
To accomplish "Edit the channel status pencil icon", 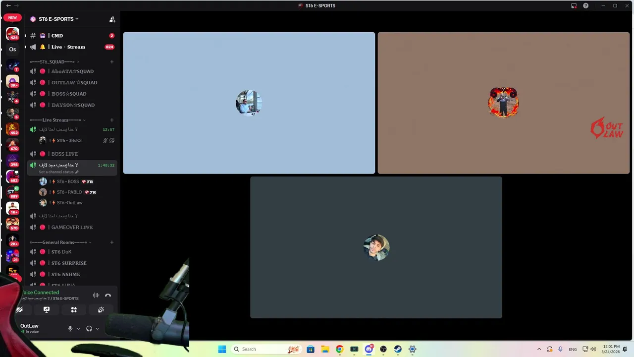I will [x=77, y=172].
